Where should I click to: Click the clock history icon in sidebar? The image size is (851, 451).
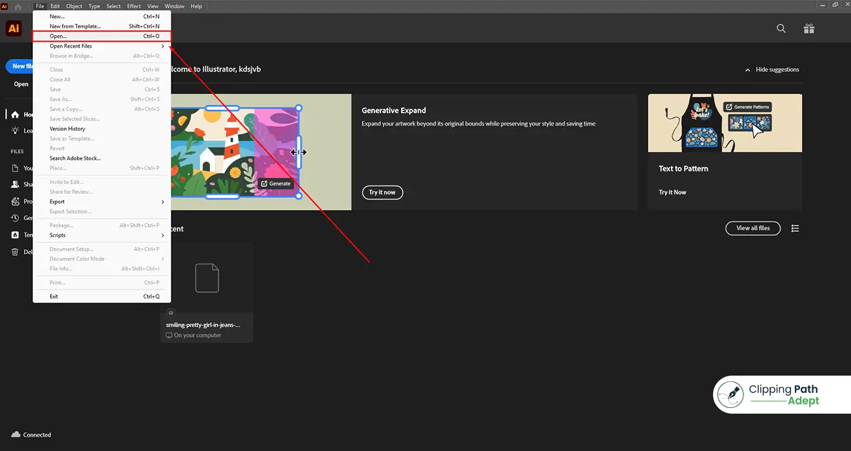(x=15, y=218)
